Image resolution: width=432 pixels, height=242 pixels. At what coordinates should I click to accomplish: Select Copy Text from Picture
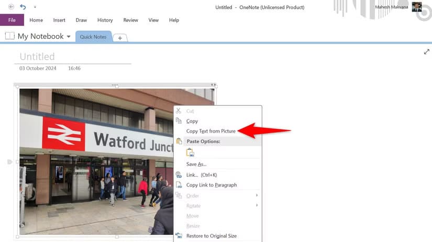(211, 131)
